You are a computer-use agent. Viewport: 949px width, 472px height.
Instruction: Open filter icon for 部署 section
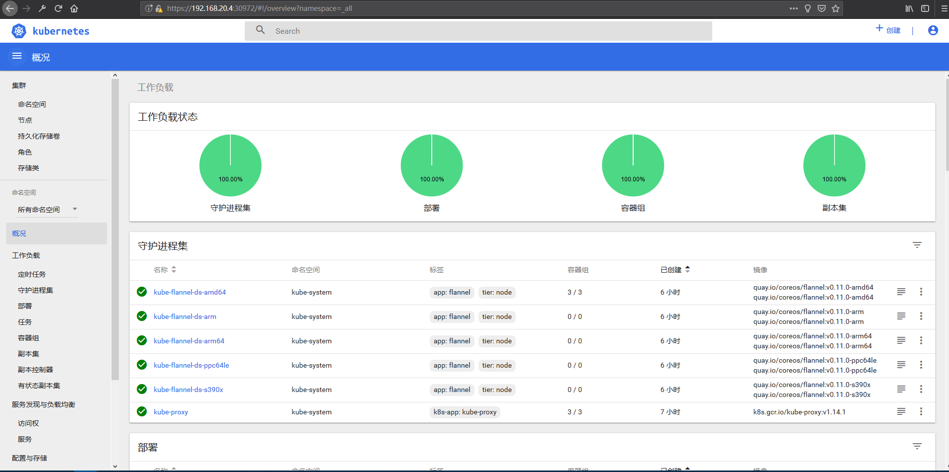click(x=917, y=446)
